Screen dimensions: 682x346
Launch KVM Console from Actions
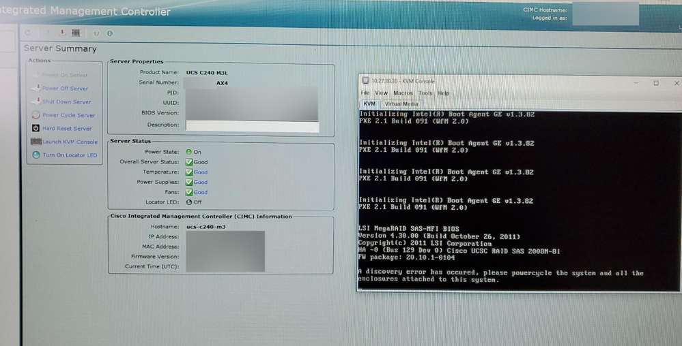pyautogui.click(x=70, y=142)
